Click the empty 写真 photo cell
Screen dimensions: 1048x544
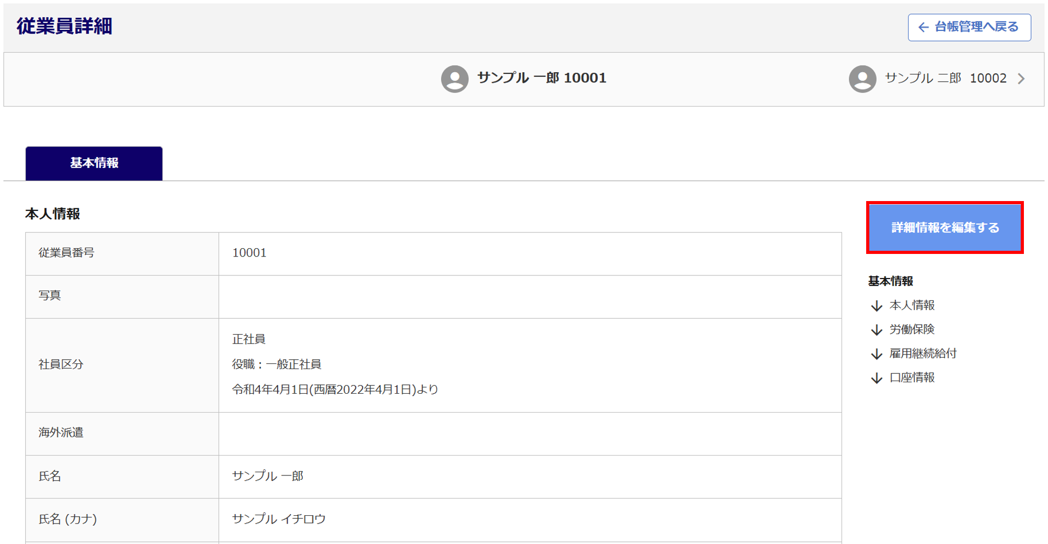(529, 296)
